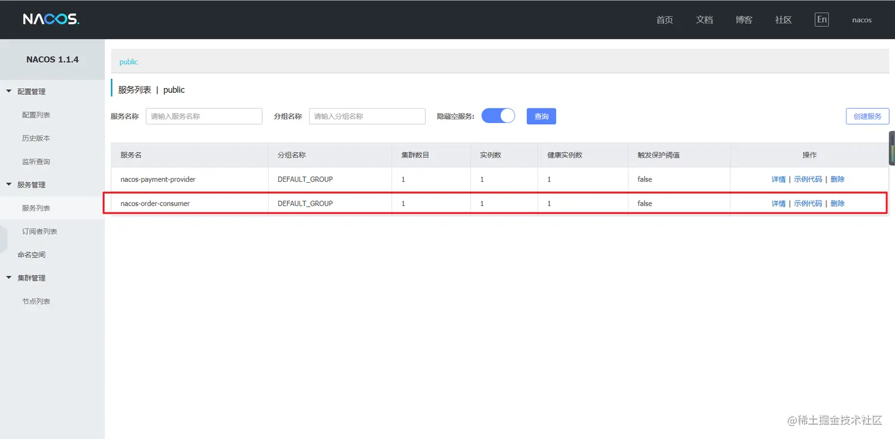Select the public namespace tab

[128, 62]
